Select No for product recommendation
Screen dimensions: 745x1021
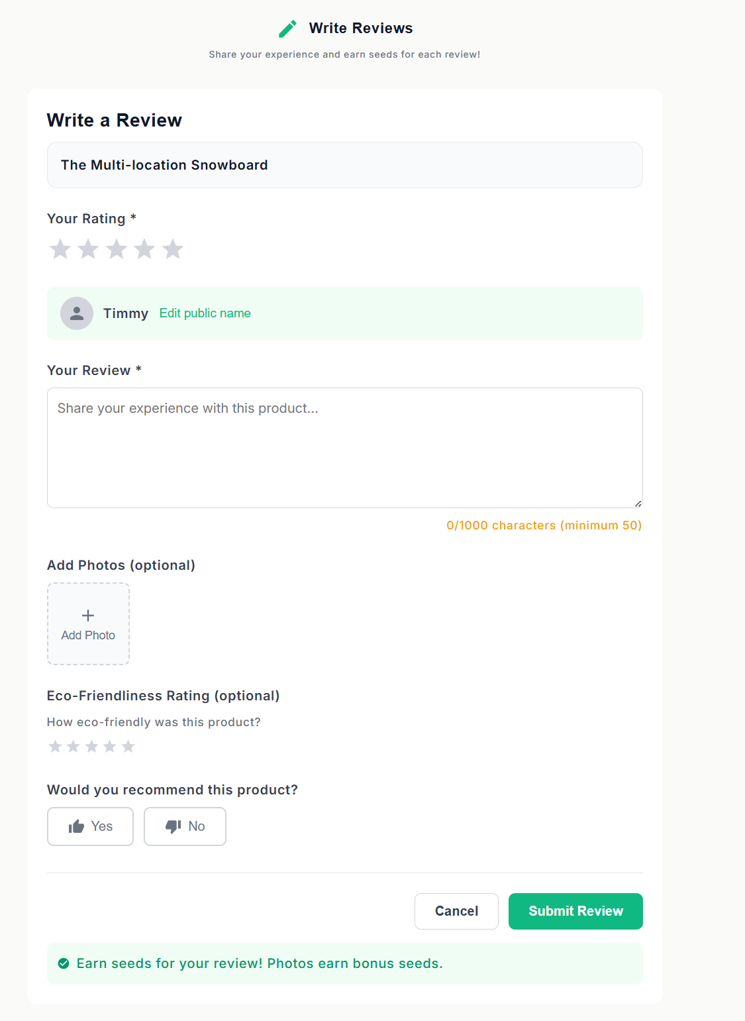coord(185,826)
